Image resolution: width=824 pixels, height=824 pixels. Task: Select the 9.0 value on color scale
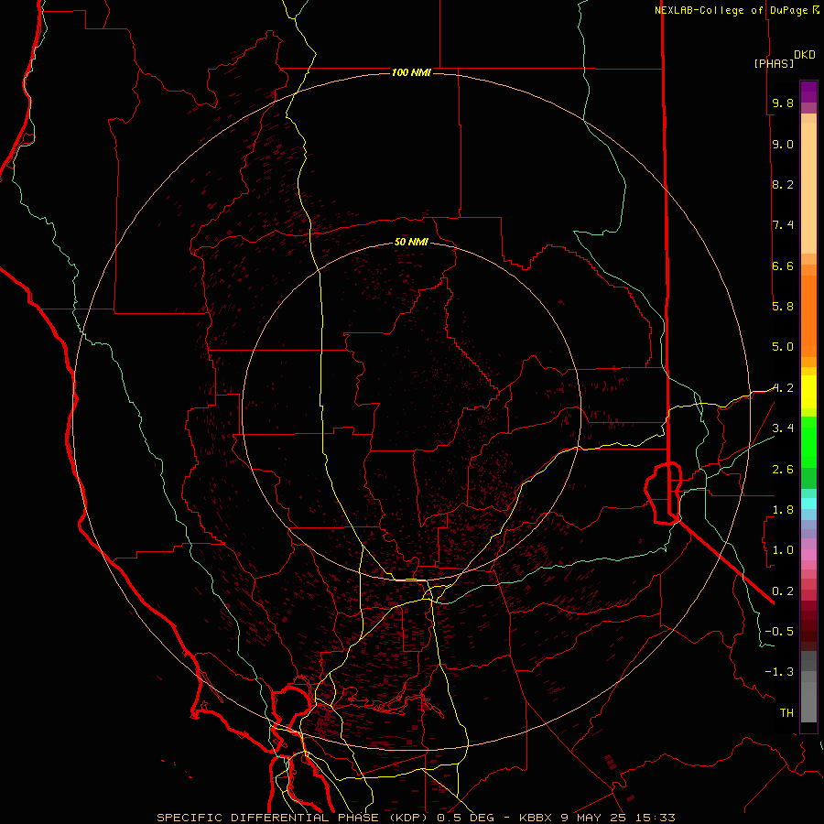coord(783,144)
